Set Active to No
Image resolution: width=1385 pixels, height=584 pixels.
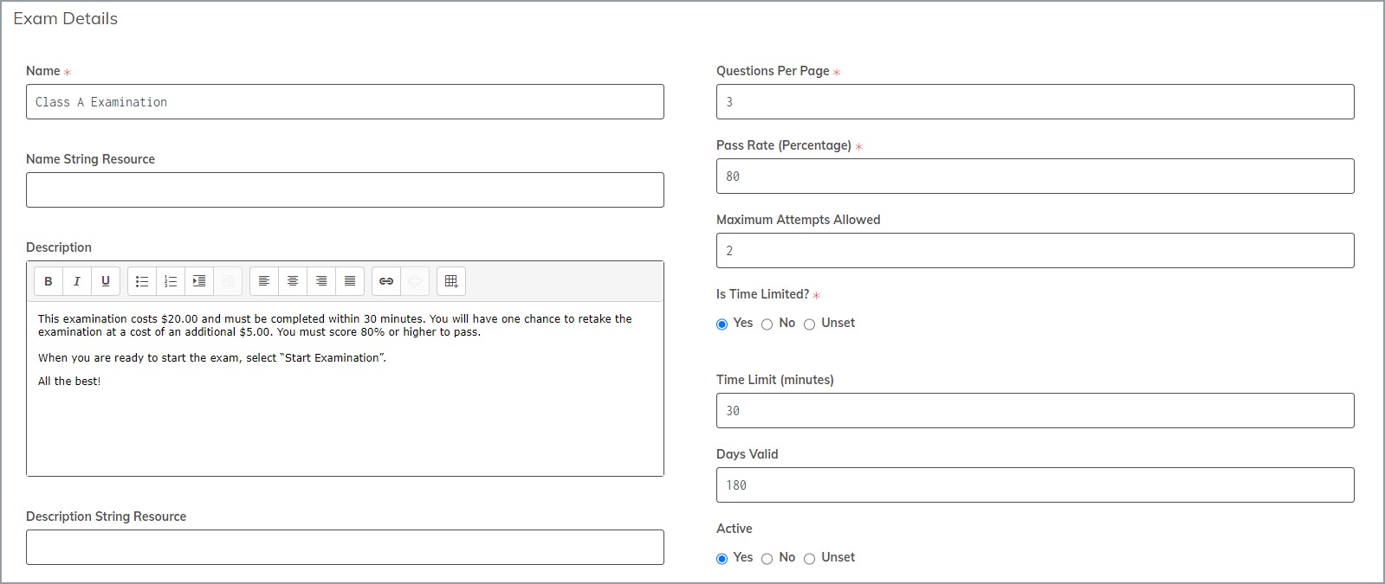click(x=767, y=559)
